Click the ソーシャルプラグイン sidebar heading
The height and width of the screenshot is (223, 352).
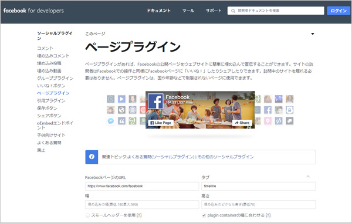click(55, 36)
